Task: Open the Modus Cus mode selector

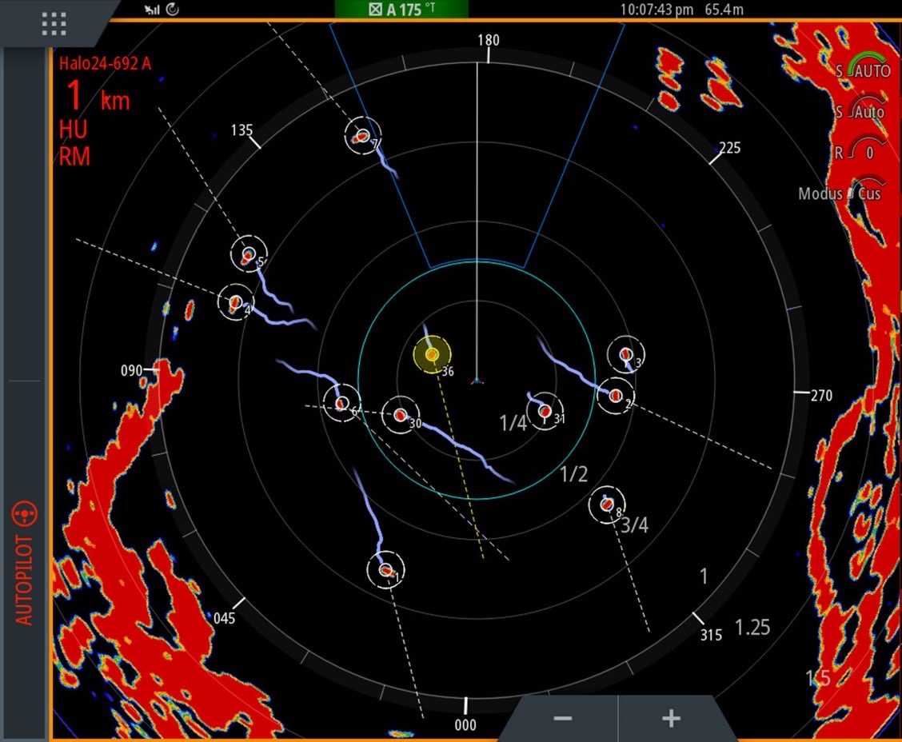Action: pyautogui.click(x=840, y=193)
